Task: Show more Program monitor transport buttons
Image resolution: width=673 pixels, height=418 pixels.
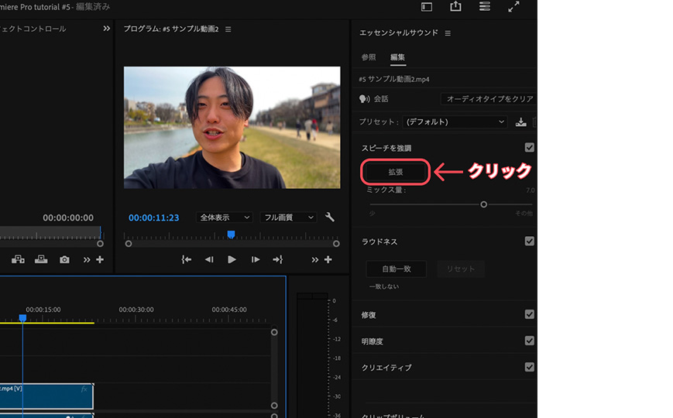Action: click(x=315, y=259)
